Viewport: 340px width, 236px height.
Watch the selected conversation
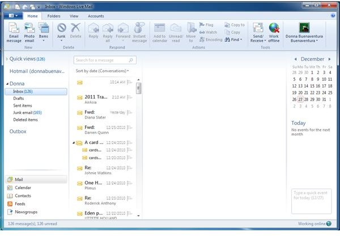tap(208, 32)
